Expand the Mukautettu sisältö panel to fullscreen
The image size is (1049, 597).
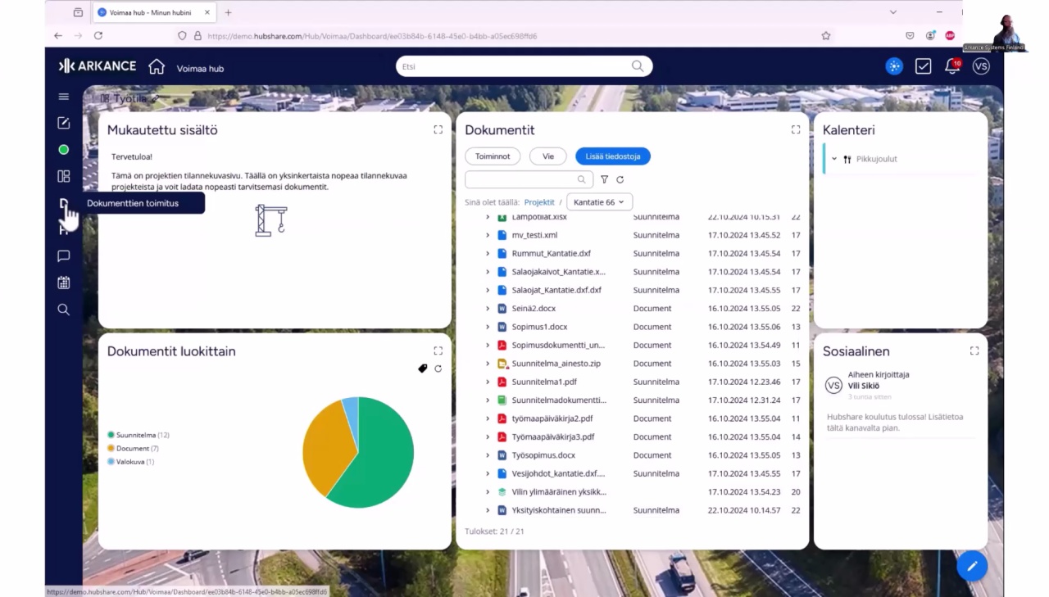tap(438, 129)
